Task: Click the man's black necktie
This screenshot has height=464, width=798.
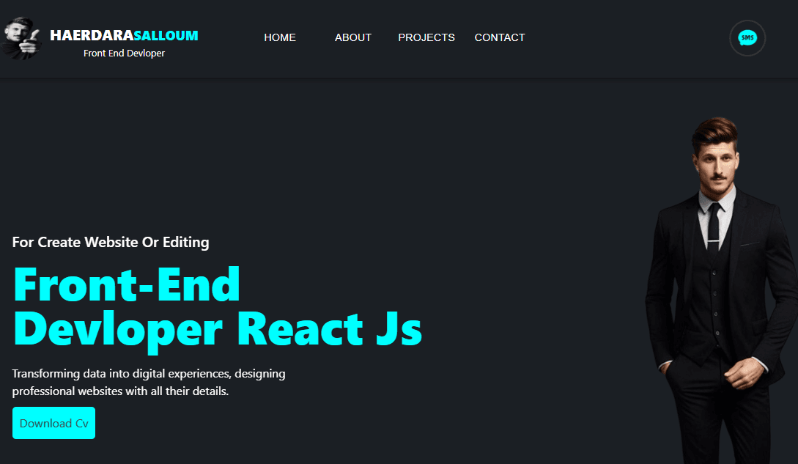Action: coord(714,224)
